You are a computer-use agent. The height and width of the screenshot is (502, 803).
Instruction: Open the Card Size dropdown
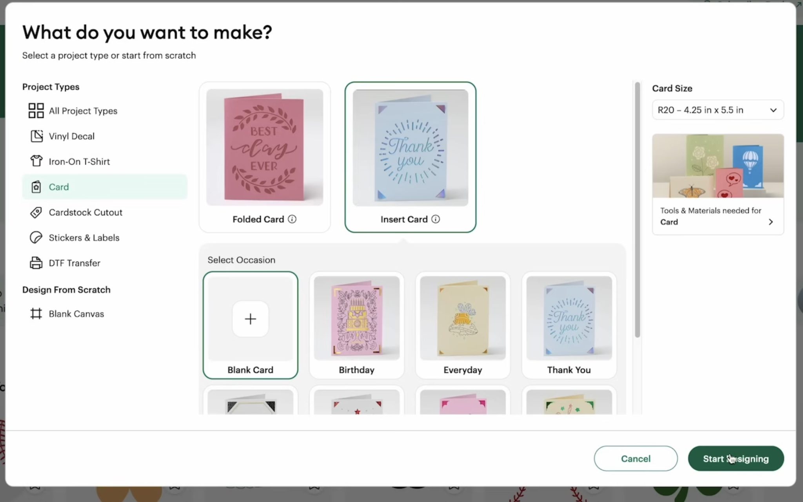point(717,110)
